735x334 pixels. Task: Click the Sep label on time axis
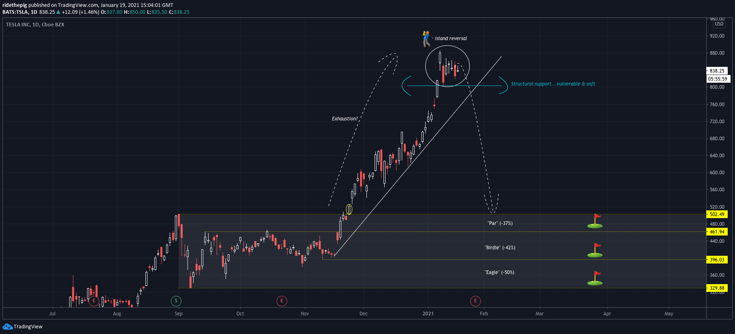click(x=179, y=314)
